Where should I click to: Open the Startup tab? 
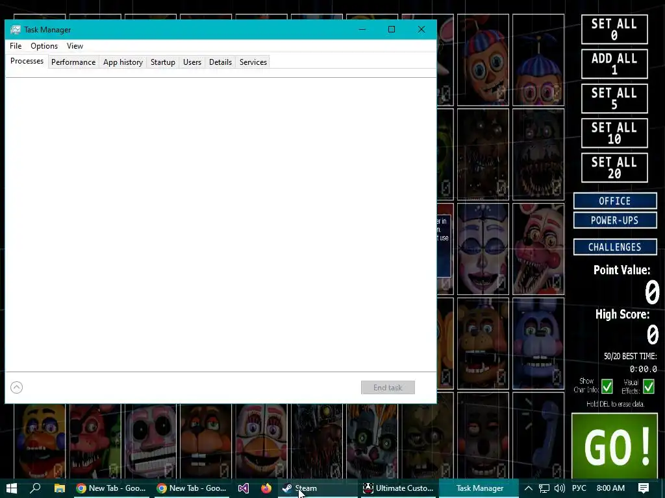tap(163, 62)
